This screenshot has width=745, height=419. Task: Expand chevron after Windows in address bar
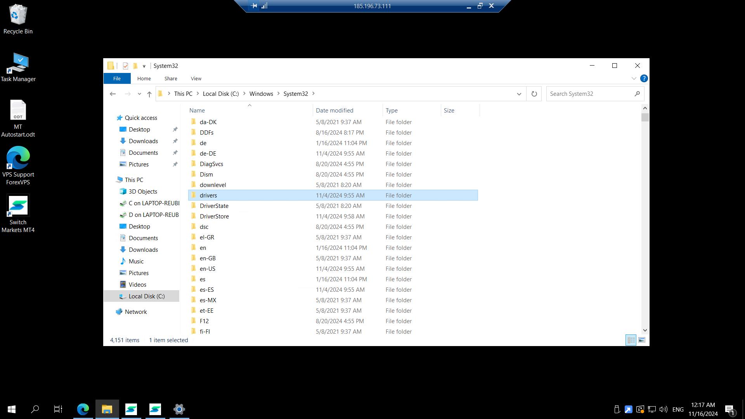coord(278,93)
